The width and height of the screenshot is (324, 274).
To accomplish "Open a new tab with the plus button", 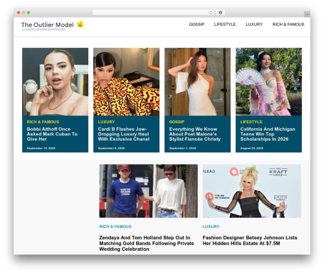I will (307, 14).
